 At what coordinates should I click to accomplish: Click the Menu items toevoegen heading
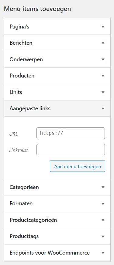click(x=37, y=9)
